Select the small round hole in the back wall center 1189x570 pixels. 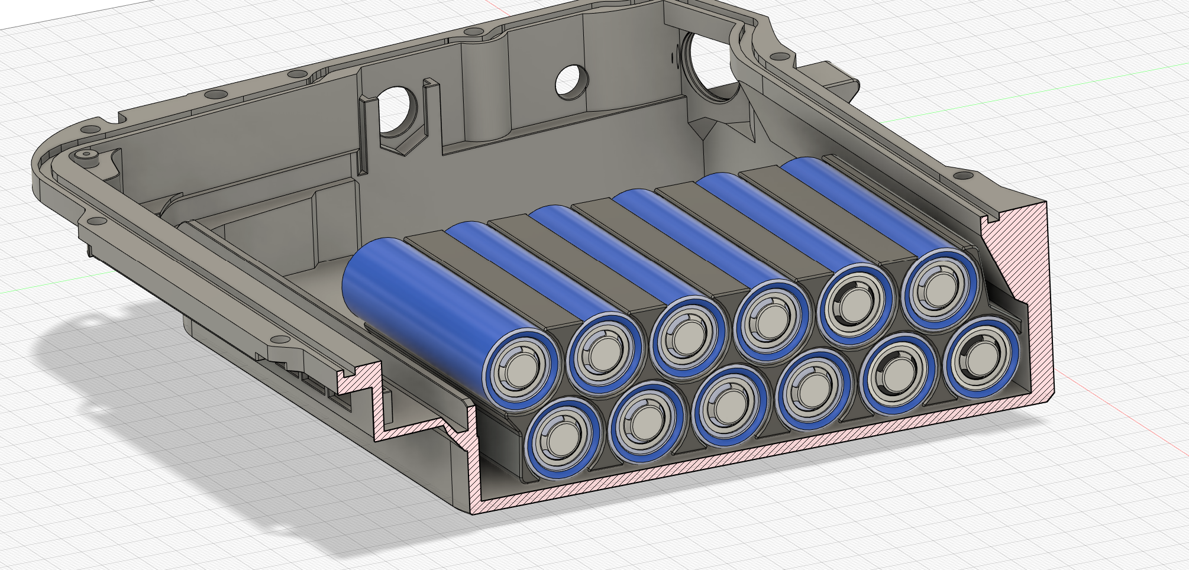572,82
